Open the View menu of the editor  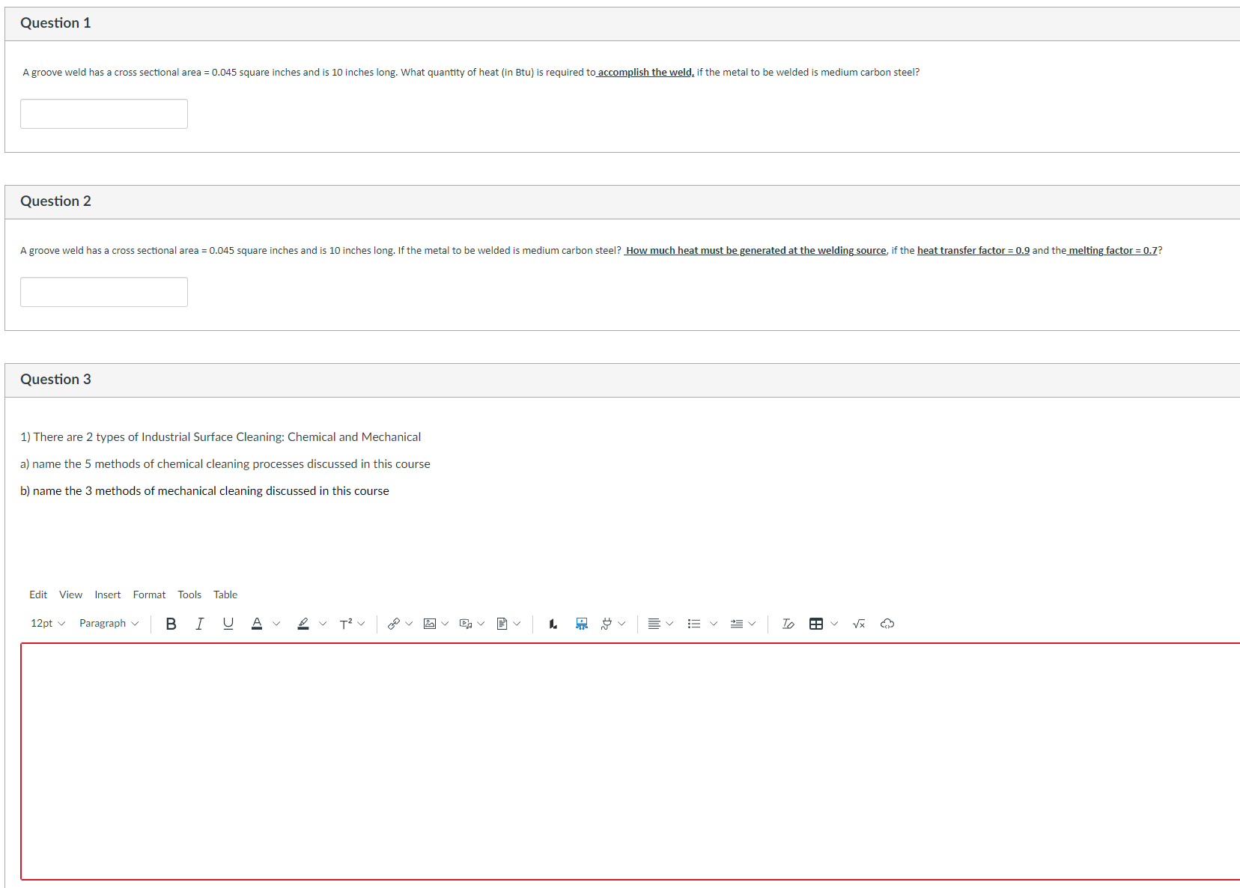pyautogui.click(x=71, y=594)
